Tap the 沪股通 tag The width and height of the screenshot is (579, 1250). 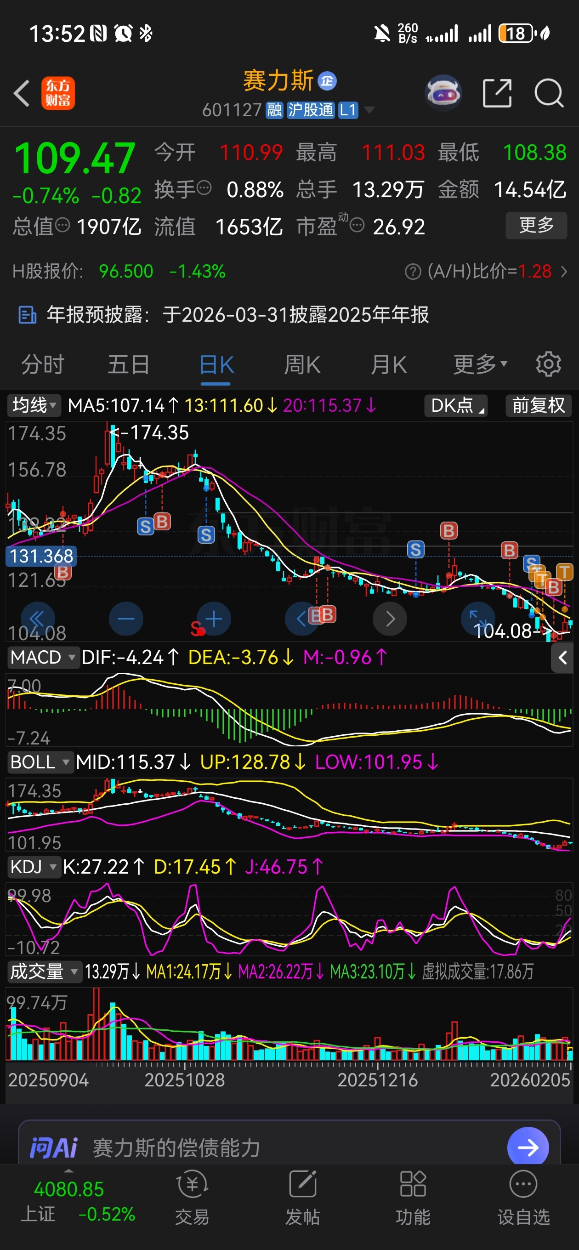(x=310, y=110)
